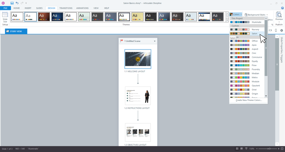Click the Preview icon
The height and width of the screenshot is (152, 285).
click(x=279, y=15)
